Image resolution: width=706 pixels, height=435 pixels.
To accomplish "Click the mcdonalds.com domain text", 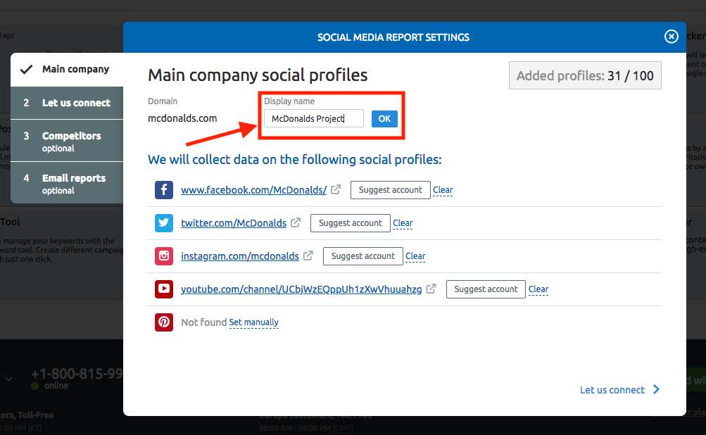I will [x=182, y=118].
